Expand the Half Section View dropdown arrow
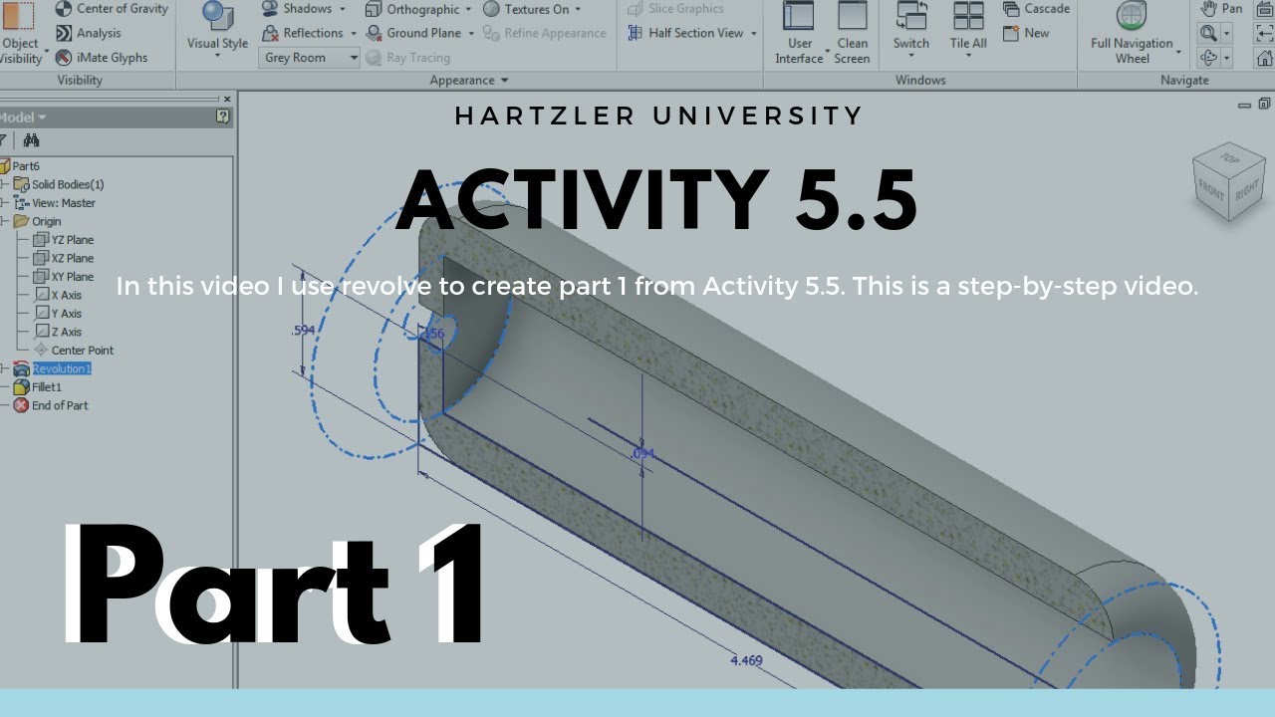The height and width of the screenshot is (717, 1275). (754, 34)
